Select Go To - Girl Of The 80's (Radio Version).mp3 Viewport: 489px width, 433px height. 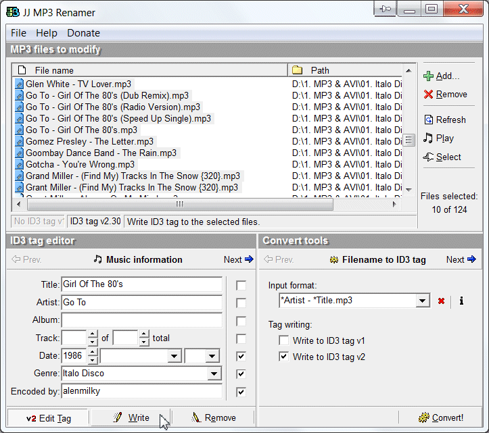[112, 107]
